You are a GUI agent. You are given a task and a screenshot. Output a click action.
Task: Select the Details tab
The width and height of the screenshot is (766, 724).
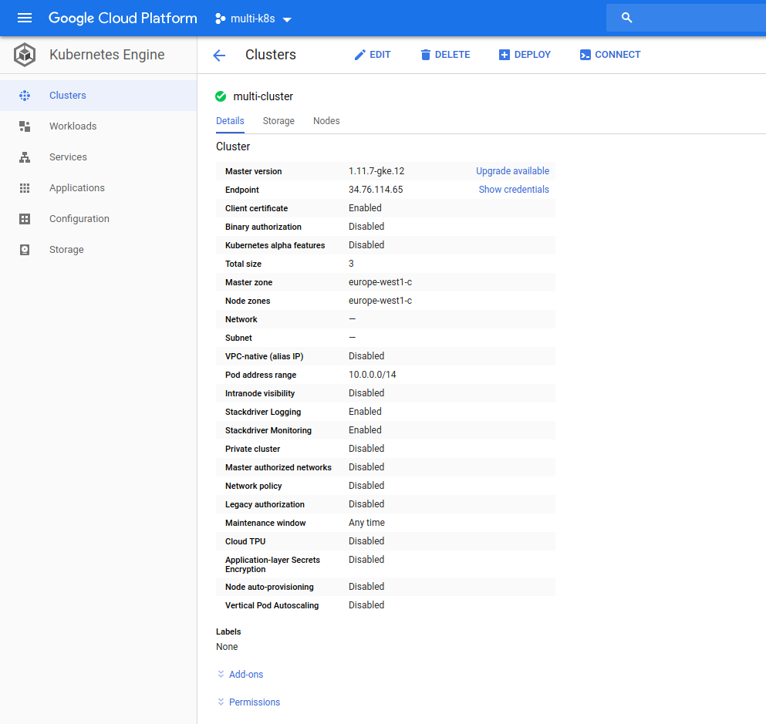coord(230,121)
